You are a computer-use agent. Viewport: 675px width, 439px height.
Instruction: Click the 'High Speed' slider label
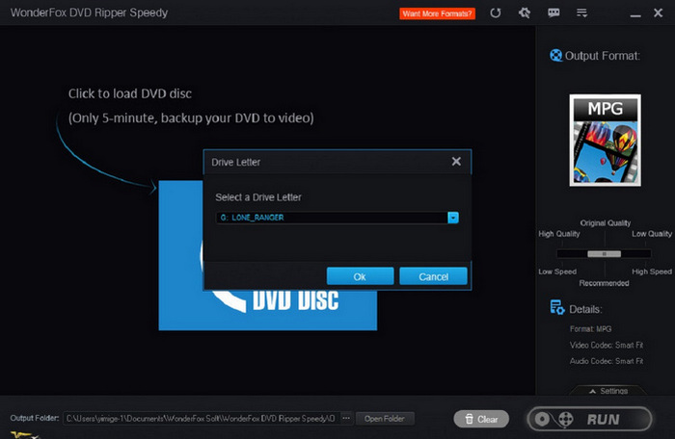652,271
